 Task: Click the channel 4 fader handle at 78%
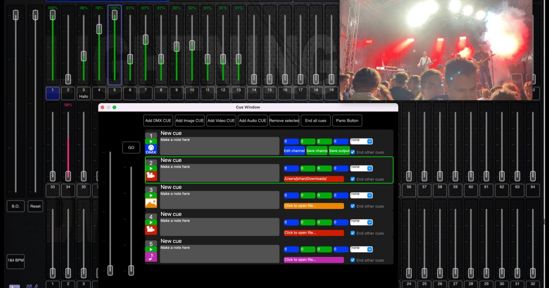click(x=99, y=29)
